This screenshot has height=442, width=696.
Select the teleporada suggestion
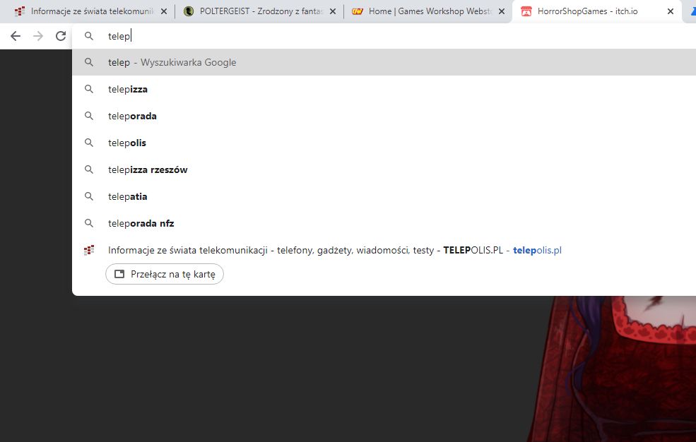(132, 116)
